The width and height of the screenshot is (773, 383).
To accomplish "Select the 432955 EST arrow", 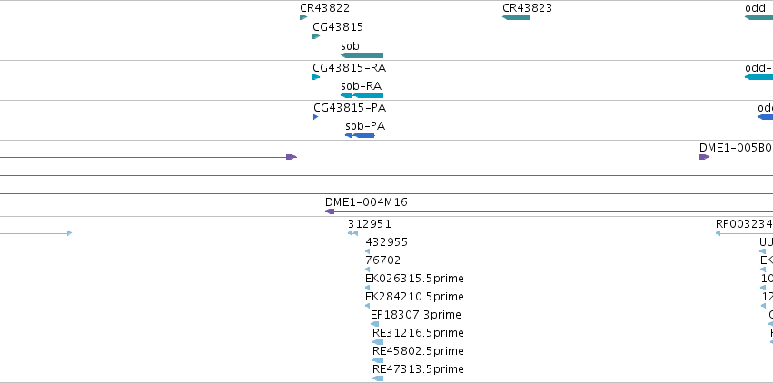I will coord(367,251).
